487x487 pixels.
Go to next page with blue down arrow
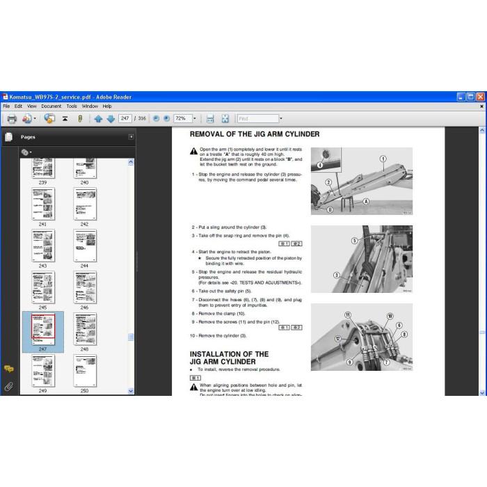pos(111,119)
